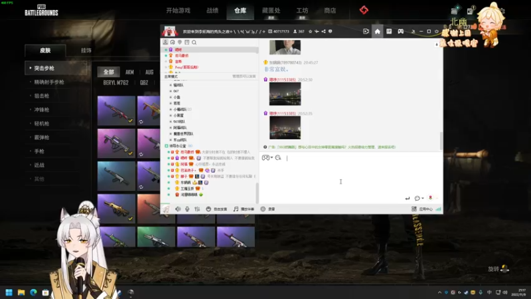Click the report shield icon in YY header

pos(330,31)
